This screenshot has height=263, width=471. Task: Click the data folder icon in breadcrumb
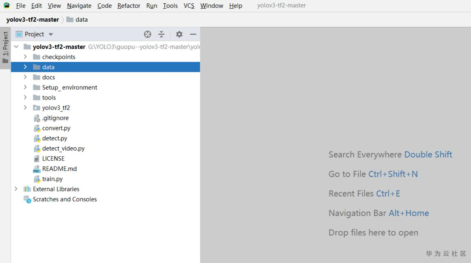(x=70, y=19)
